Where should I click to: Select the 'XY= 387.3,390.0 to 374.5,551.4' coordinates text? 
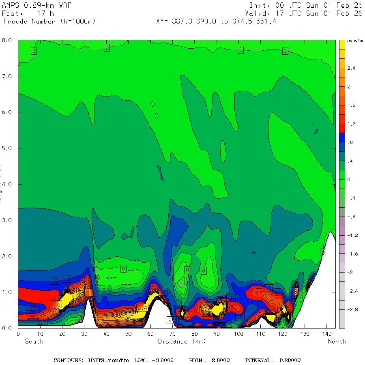tap(216, 21)
